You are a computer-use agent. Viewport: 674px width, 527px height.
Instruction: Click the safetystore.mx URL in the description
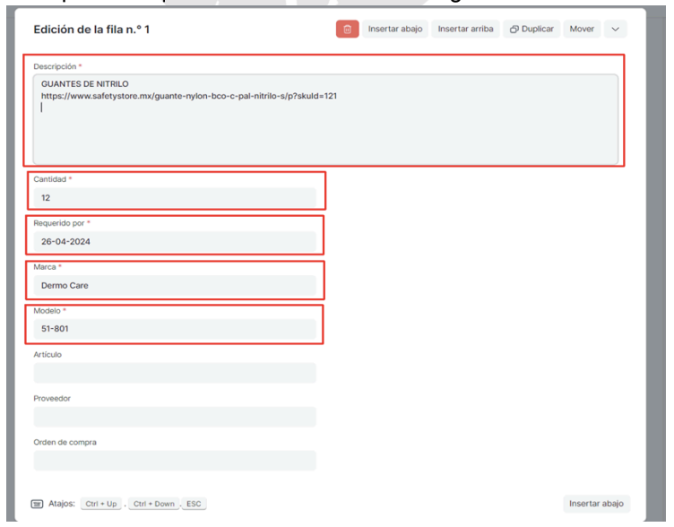(x=188, y=96)
